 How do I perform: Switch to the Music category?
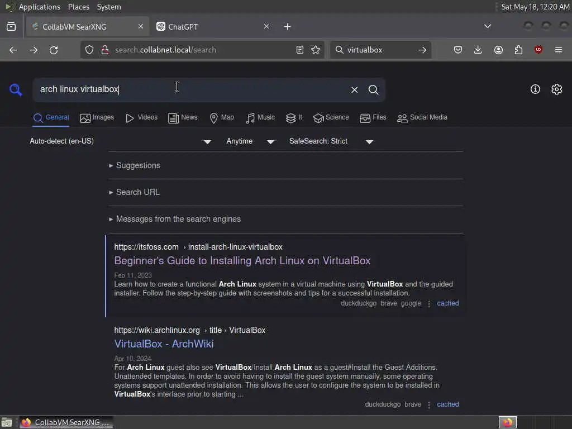pyautogui.click(x=260, y=118)
